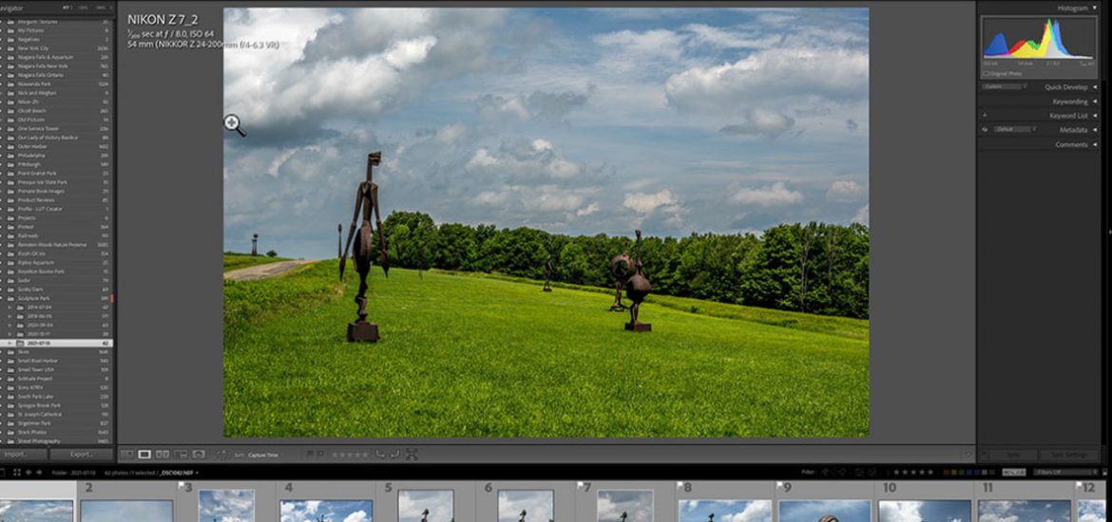Click the Export button
1112x522 pixels.
(83, 454)
